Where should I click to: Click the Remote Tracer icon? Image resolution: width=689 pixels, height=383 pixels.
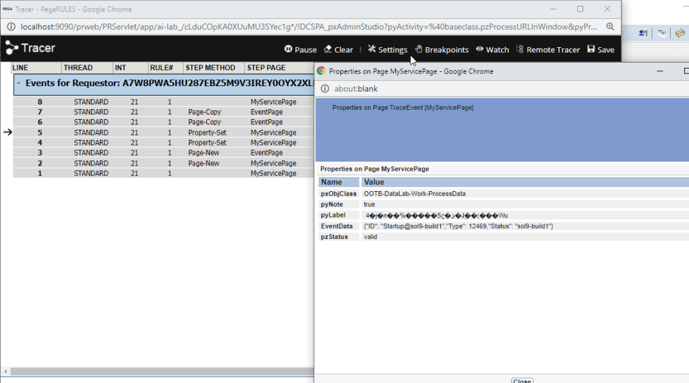pos(520,49)
